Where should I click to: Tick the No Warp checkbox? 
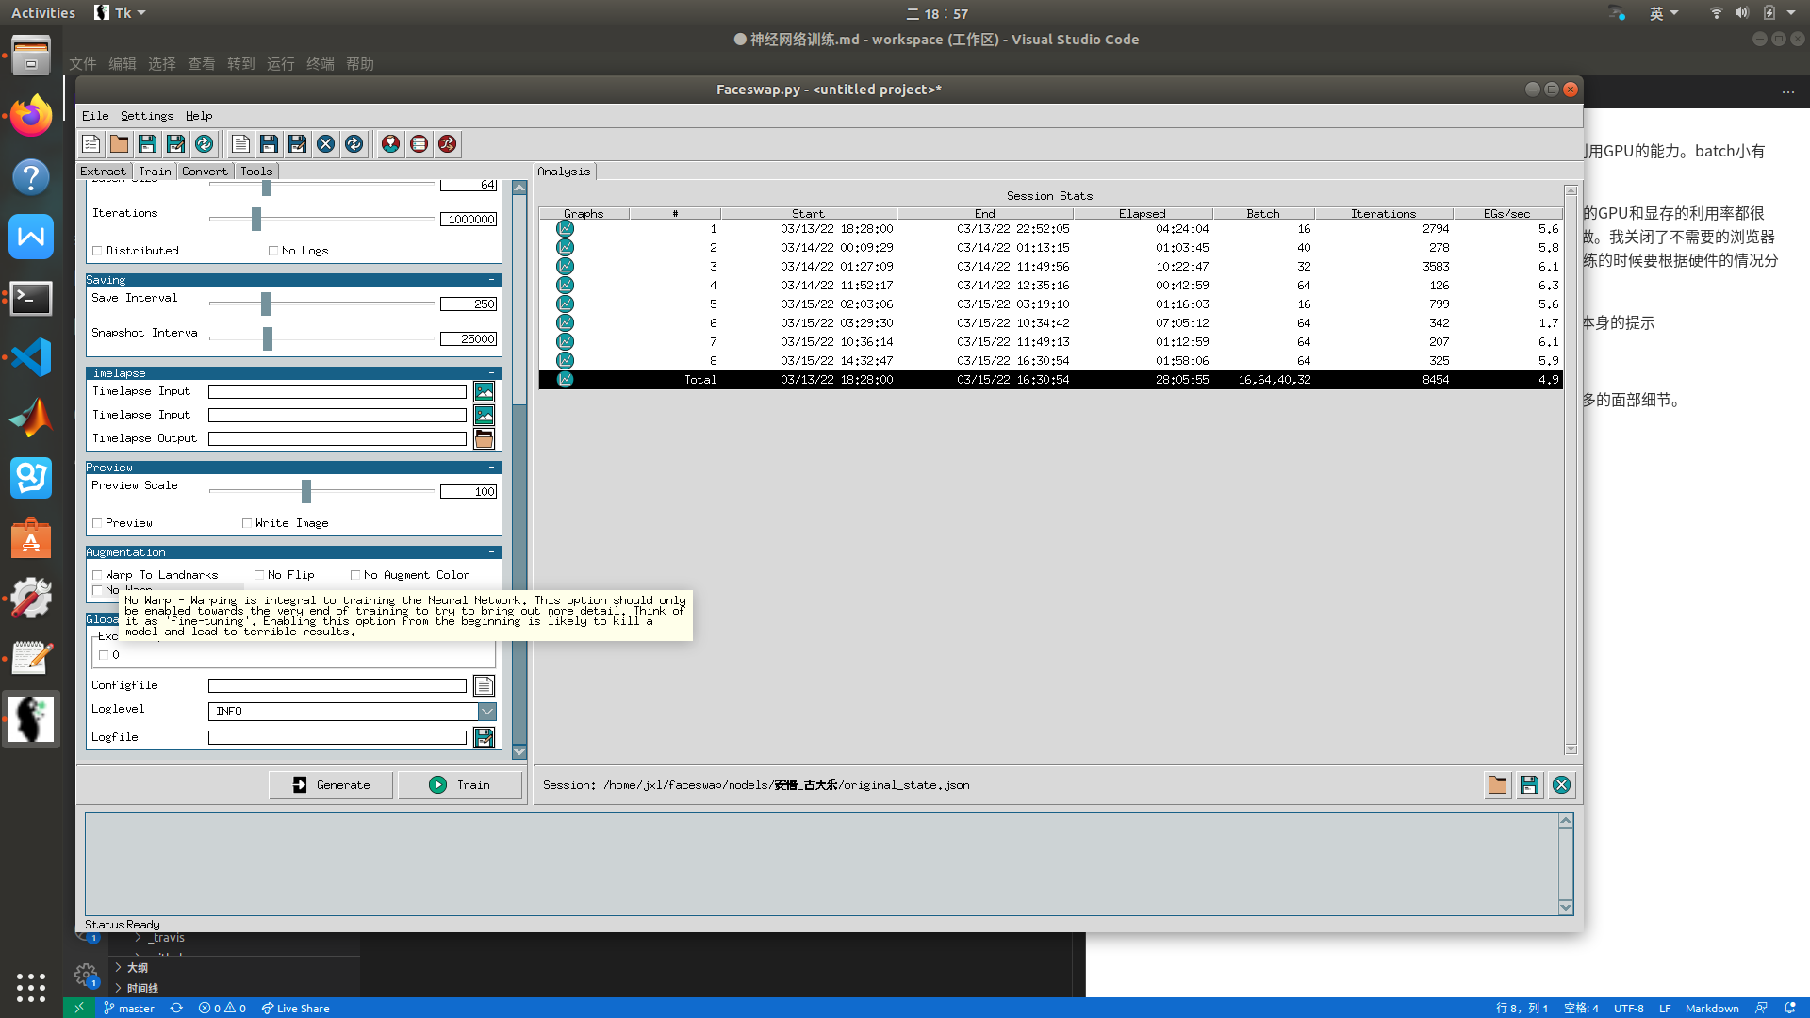pyautogui.click(x=97, y=590)
